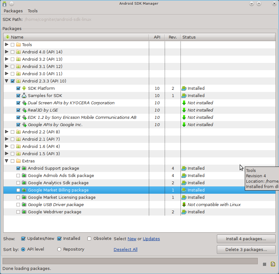Click the Android icon in Name header

coord(8,37)
